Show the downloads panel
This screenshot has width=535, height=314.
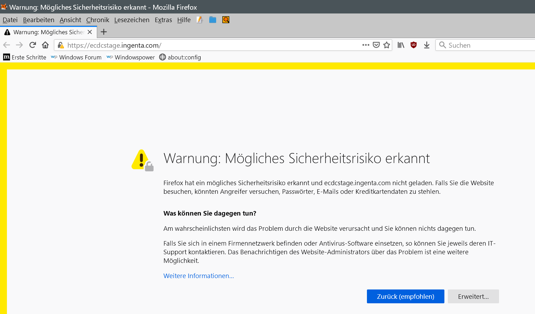427,45
